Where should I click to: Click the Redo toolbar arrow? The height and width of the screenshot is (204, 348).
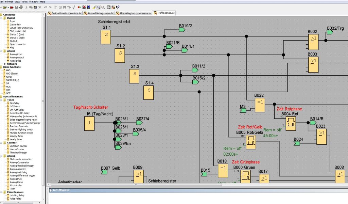(x=50, y=7)
